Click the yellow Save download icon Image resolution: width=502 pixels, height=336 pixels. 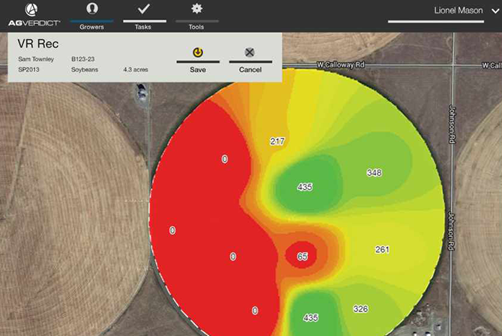[x=198, y=52]
